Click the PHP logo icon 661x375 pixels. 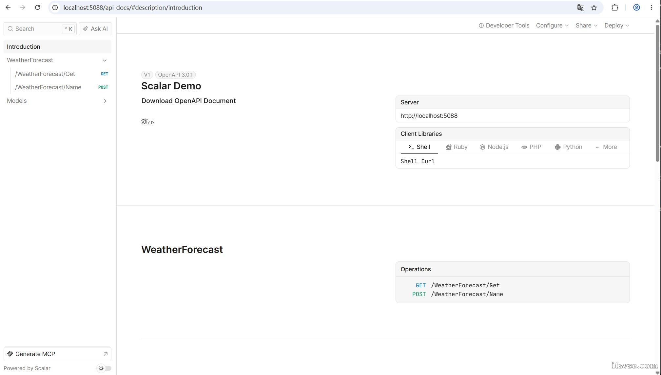click(x=524, y=147)
